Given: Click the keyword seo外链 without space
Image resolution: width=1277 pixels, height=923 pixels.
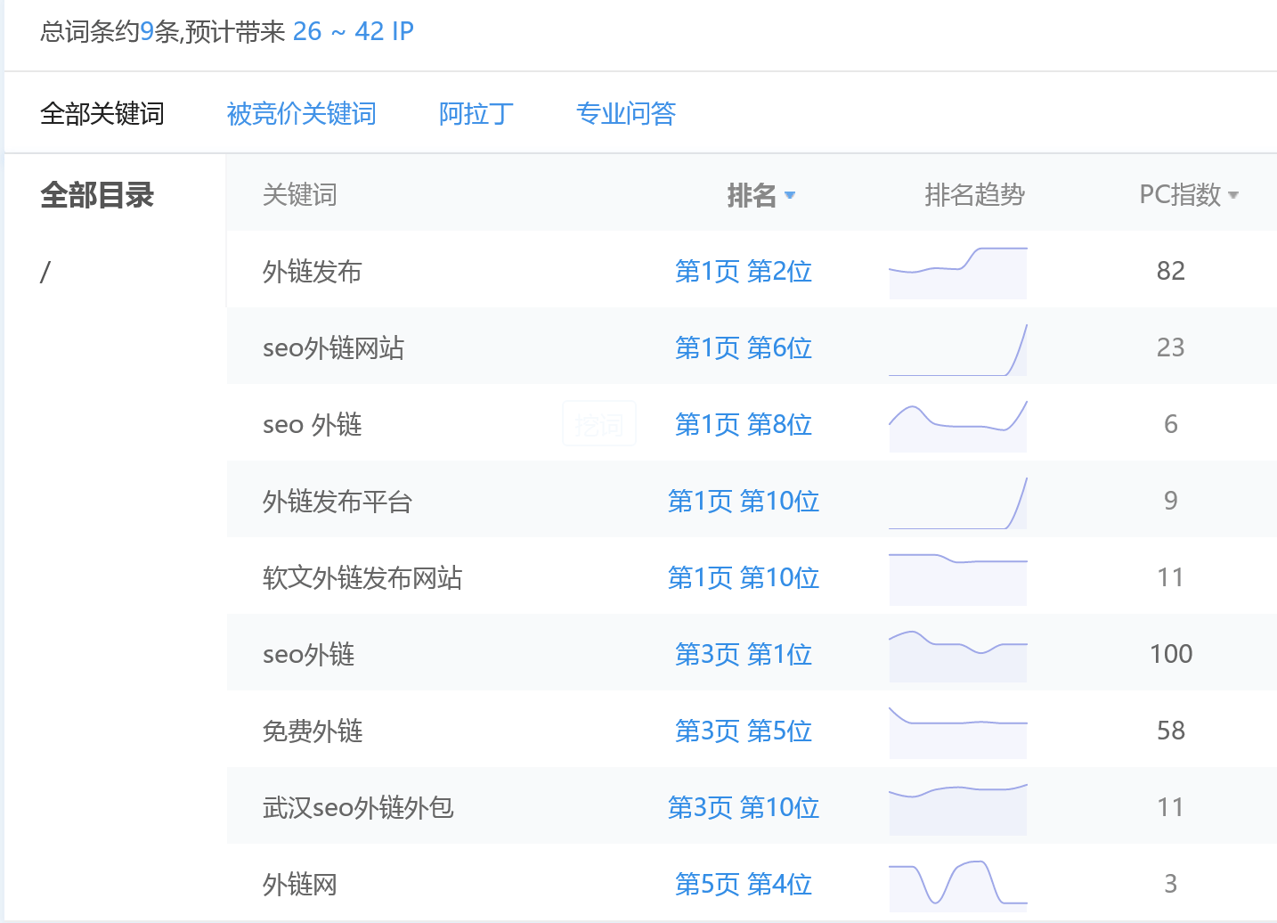Looking at the screenshot, I should point(309,655).
